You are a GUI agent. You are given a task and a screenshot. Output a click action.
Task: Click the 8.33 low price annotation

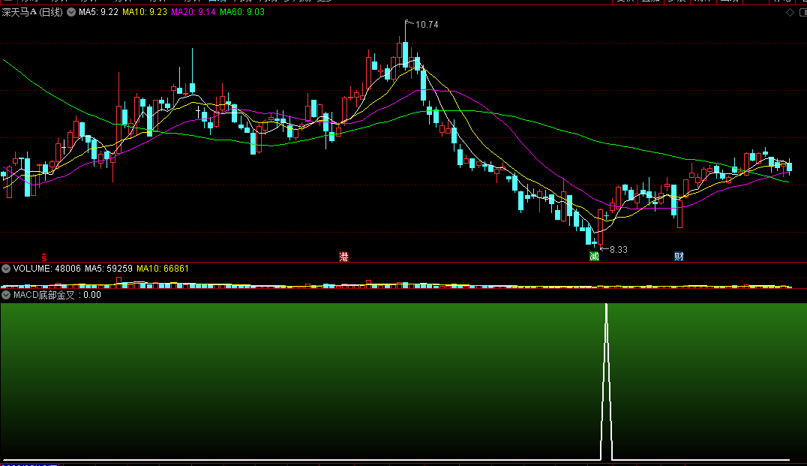(619, 250)
